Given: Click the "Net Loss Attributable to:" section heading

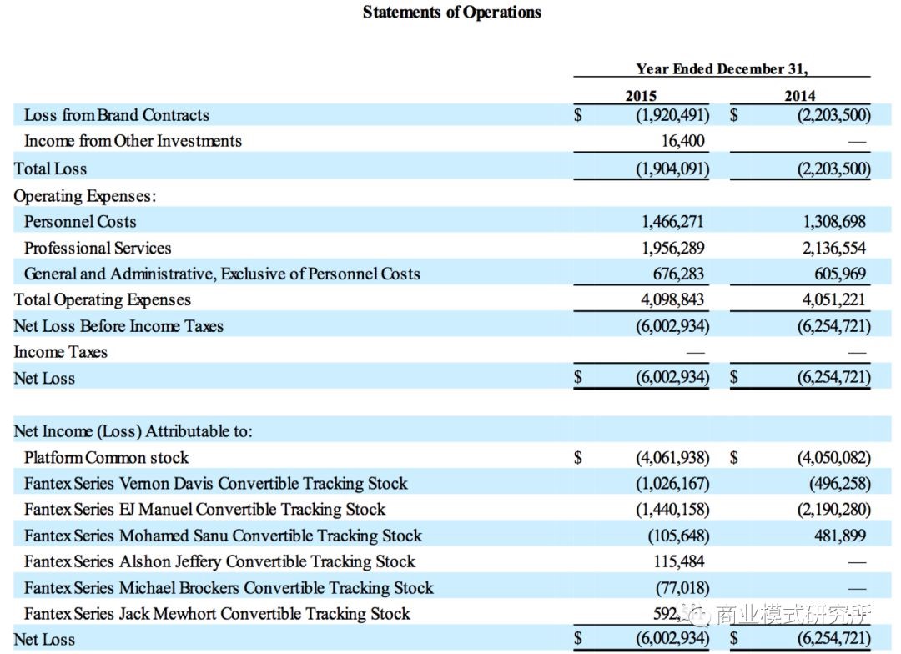Looking at the screenshot, I should [133, 431].
